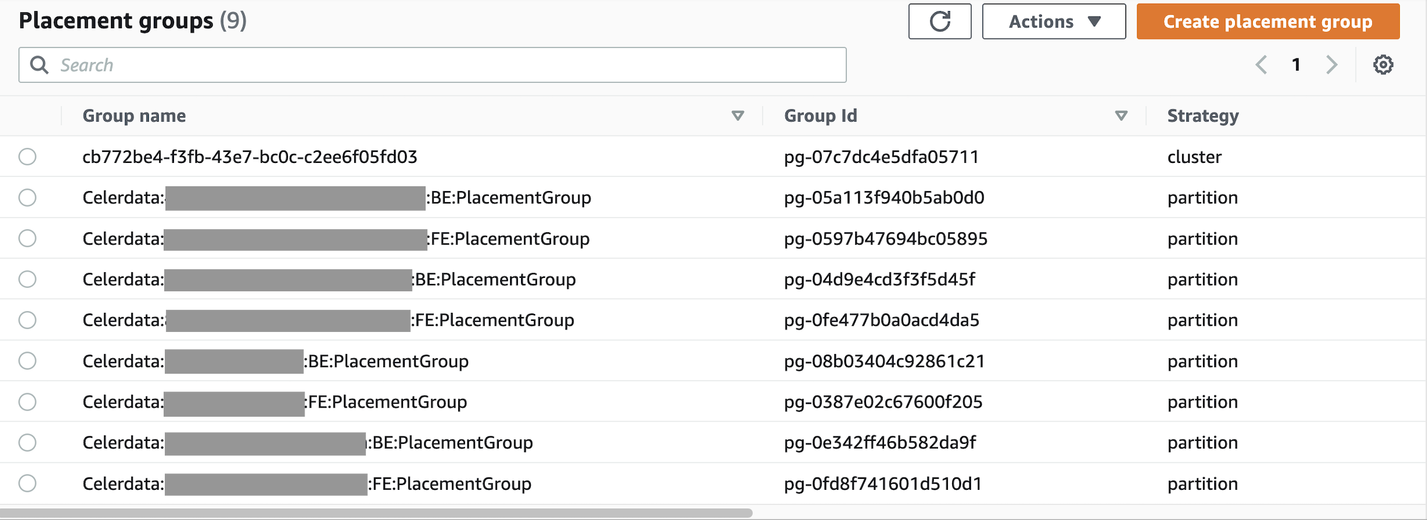Select radio for pg-0fd8f741601d510d1 row
Image resolution: width=1427 pixels, height=520 pixels.
coord(27,484)
